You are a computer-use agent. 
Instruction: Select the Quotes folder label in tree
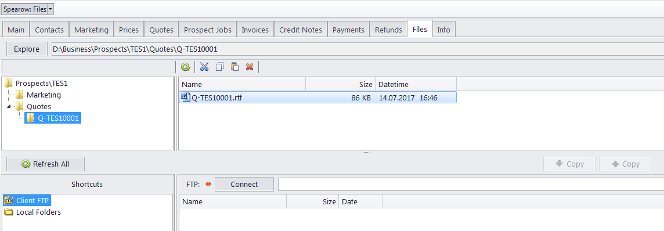[39, 107]
